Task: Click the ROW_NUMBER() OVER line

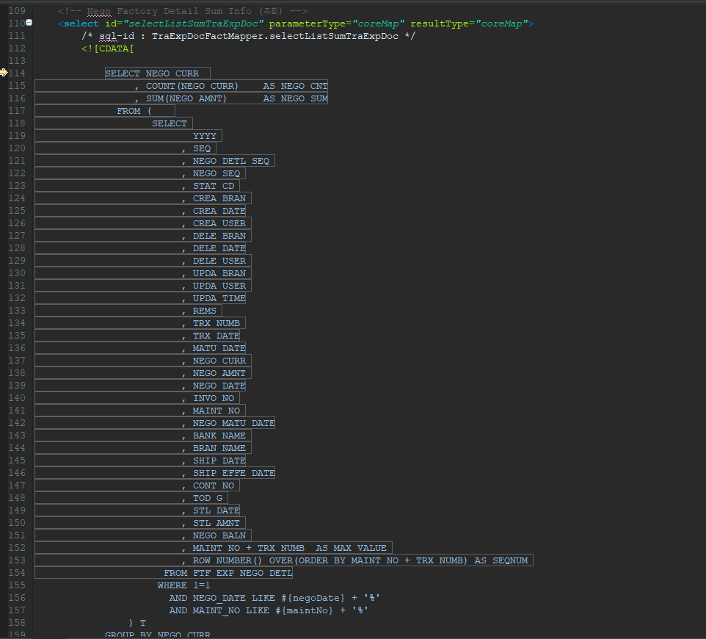Action: pos(360,560)
